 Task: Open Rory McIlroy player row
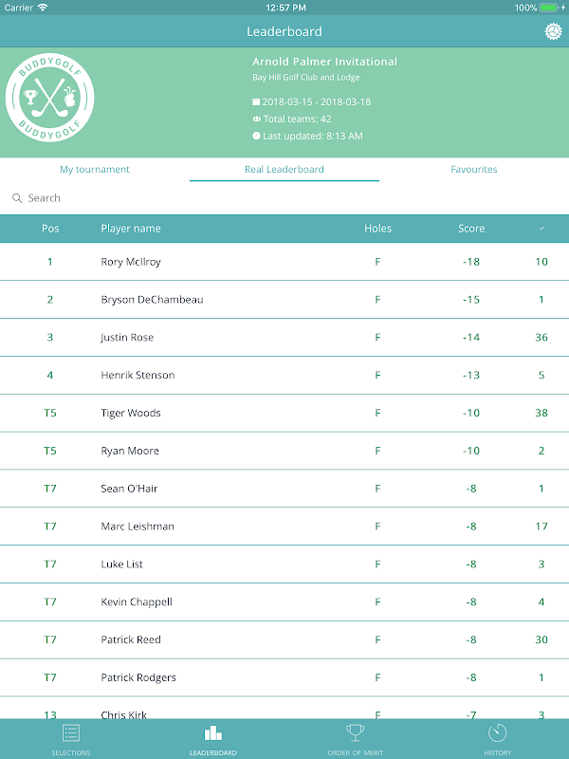pos(284,262)
